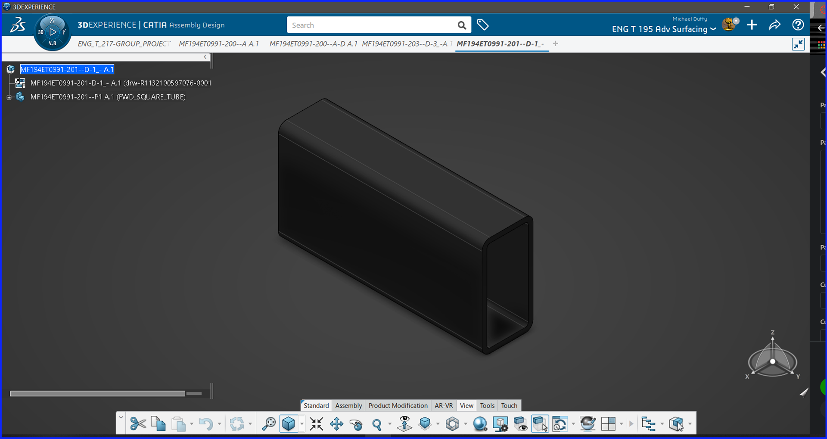Click the highlighted blue cube view icon
Image resolution: width=827 pixels, height=439 pixels.
point(289,424)
